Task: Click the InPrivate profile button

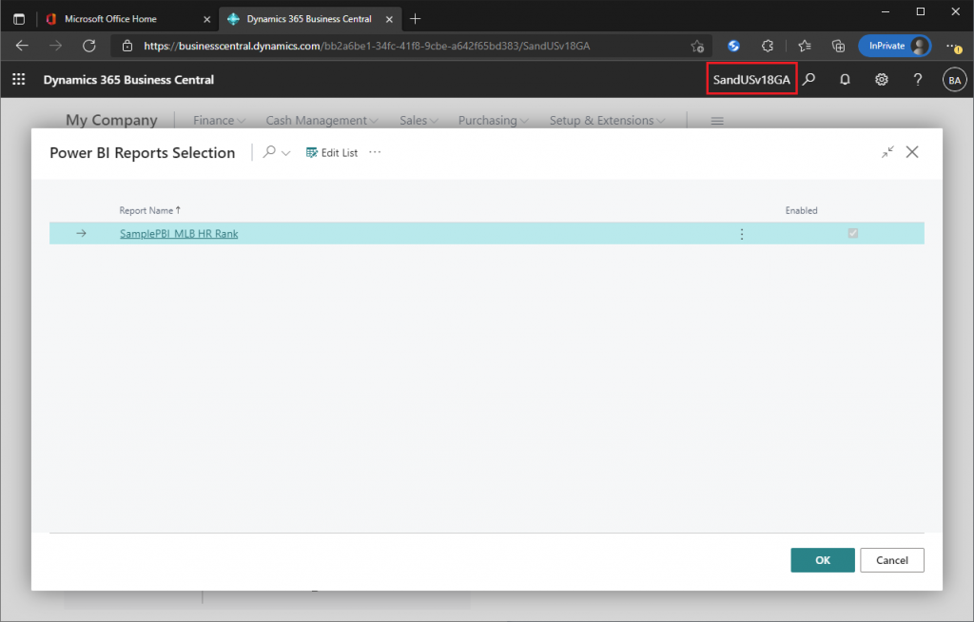Action: [x=894, y=46]
